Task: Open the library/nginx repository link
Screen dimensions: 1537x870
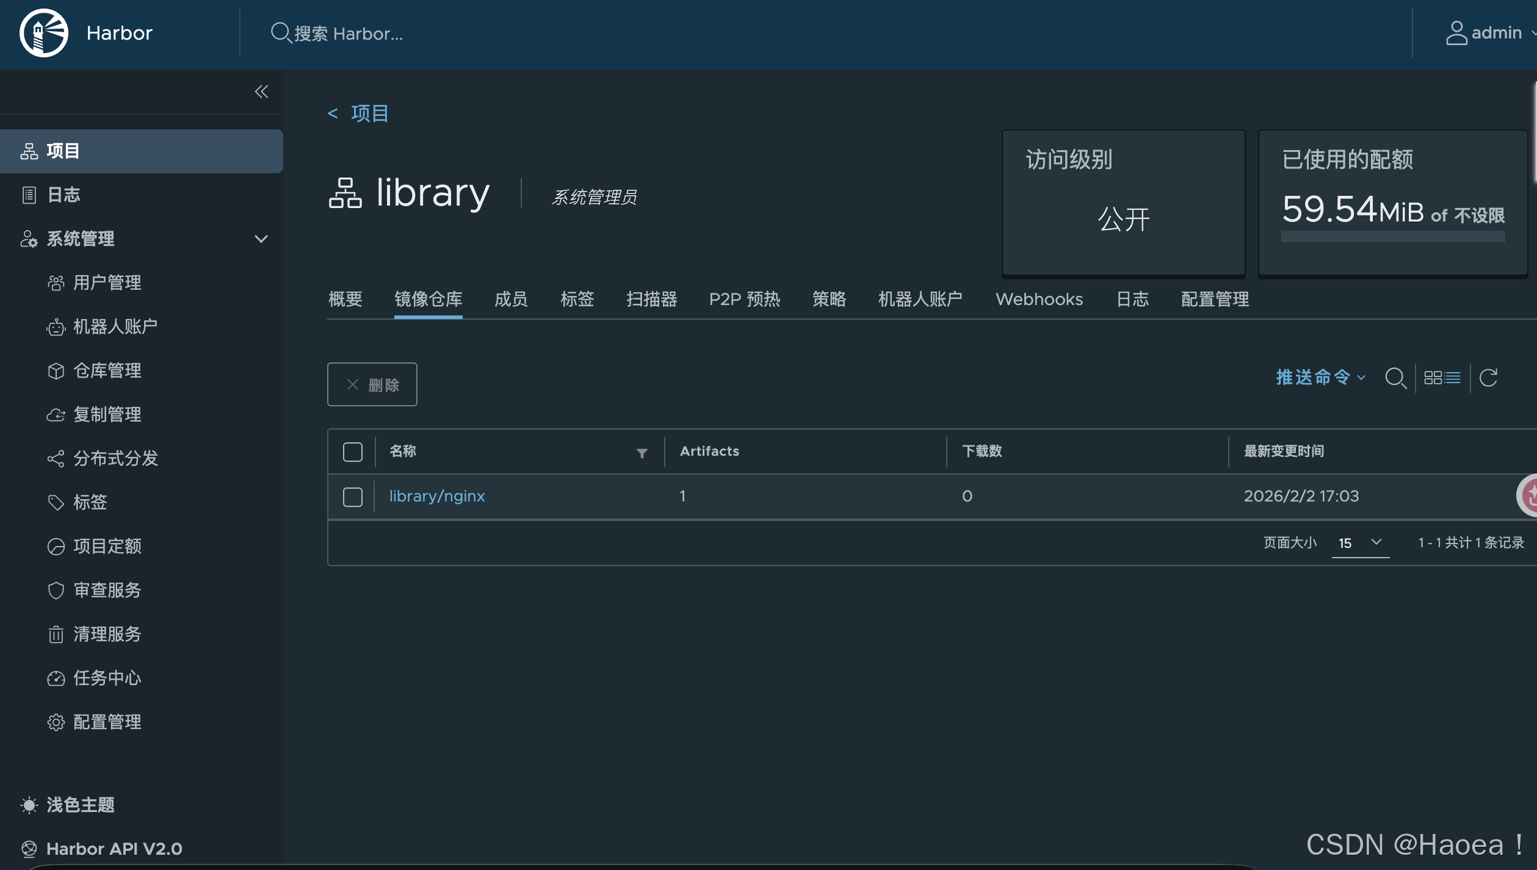Action: pos(437,497)
